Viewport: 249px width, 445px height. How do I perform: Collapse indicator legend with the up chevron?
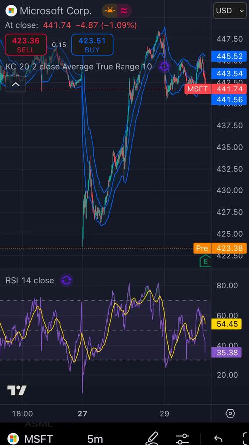pyautogui.click(x=16, y=85)
